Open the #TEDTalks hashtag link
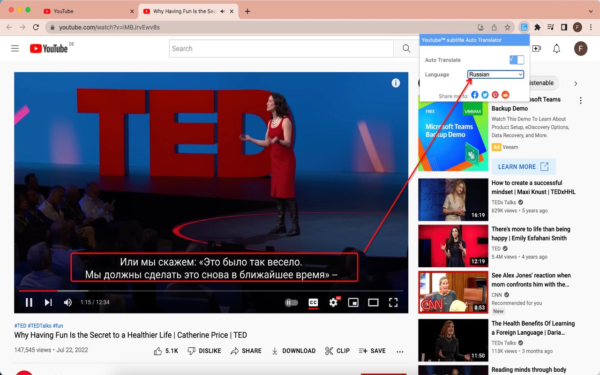Image resolution: width=600 pixels, height=375 pixels. (39, 326)
